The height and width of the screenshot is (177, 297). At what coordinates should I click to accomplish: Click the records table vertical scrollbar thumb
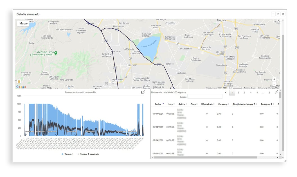[280, 95]
